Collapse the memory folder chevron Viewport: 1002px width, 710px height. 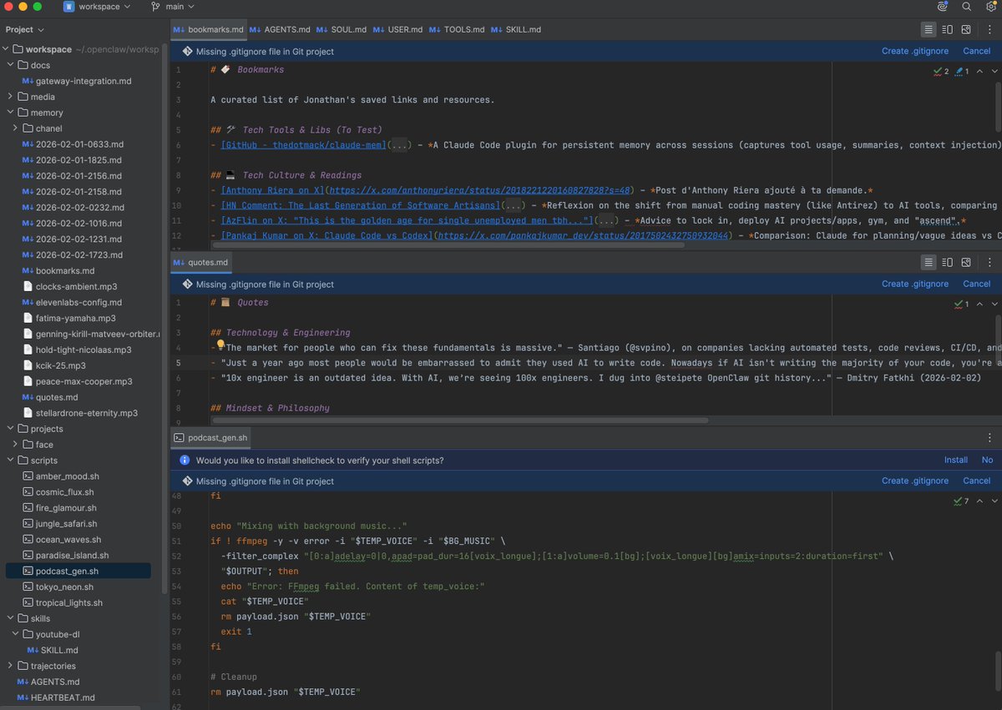(10, 113)
